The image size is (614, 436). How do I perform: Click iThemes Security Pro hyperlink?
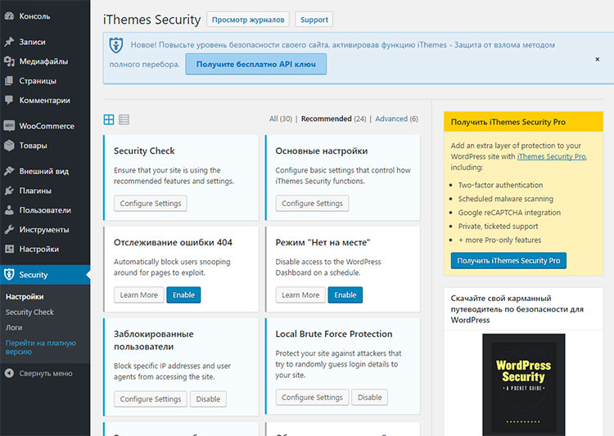click(551, 156)
